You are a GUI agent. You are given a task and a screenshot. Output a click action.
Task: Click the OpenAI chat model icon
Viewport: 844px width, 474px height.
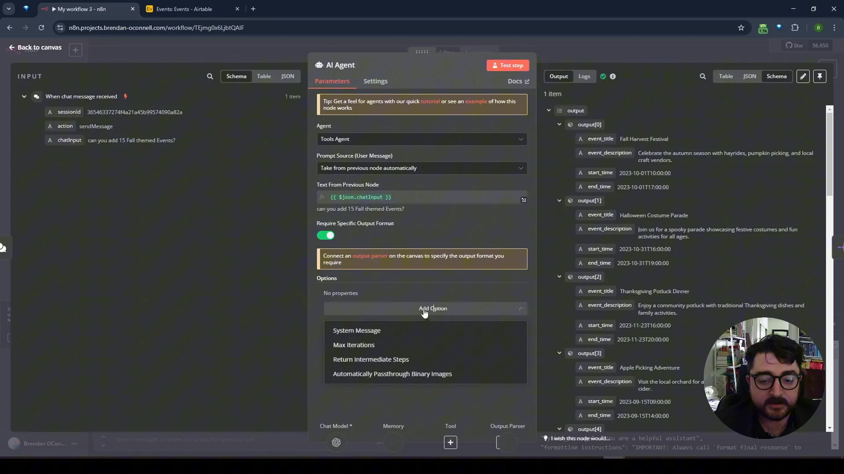point(336,442)
